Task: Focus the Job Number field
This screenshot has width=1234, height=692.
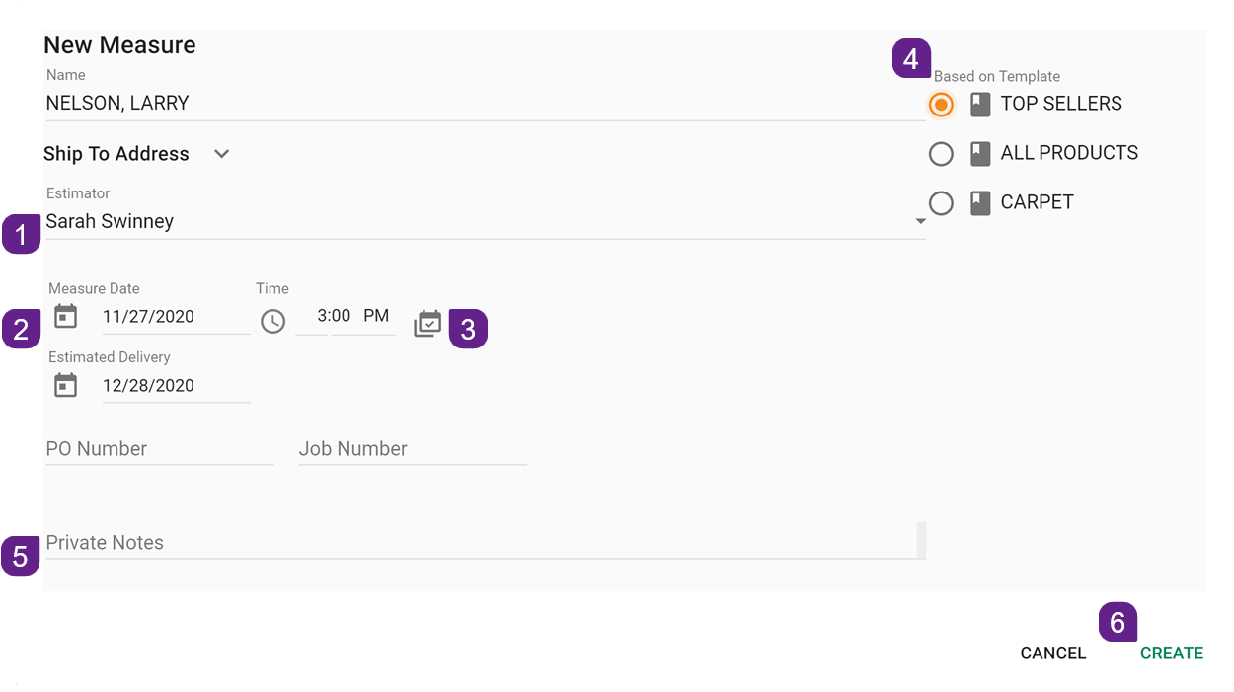Action: click(x=412, y=449)
